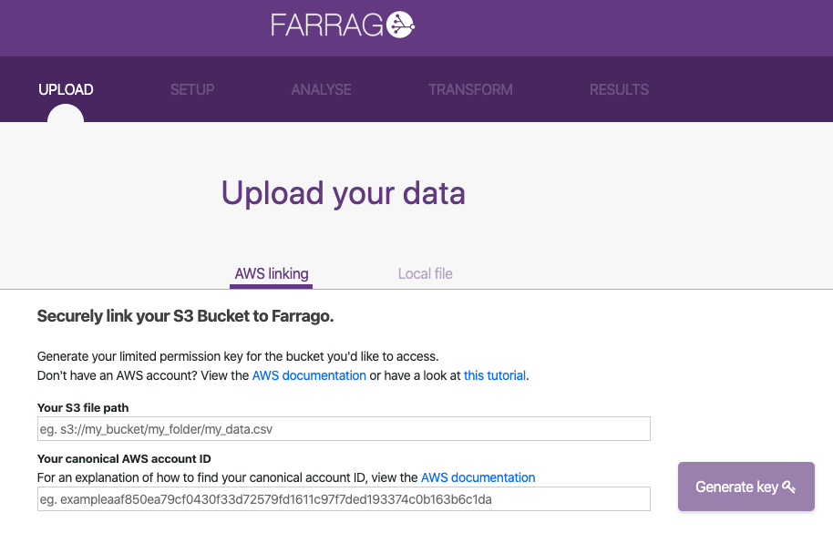The height and width of the screenshot is (533, 833).
Task: Go to the TRANSFORM stage
Action: tap(470, 89)
